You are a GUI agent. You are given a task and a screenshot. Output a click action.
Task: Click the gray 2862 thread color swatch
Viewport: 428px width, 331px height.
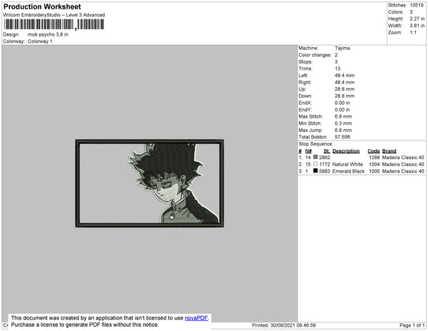point(315,157)
